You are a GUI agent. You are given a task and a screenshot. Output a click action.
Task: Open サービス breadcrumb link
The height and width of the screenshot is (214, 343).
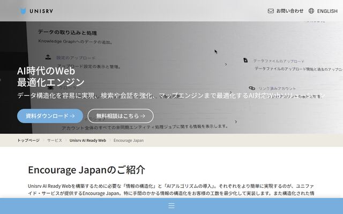point(55,140)
